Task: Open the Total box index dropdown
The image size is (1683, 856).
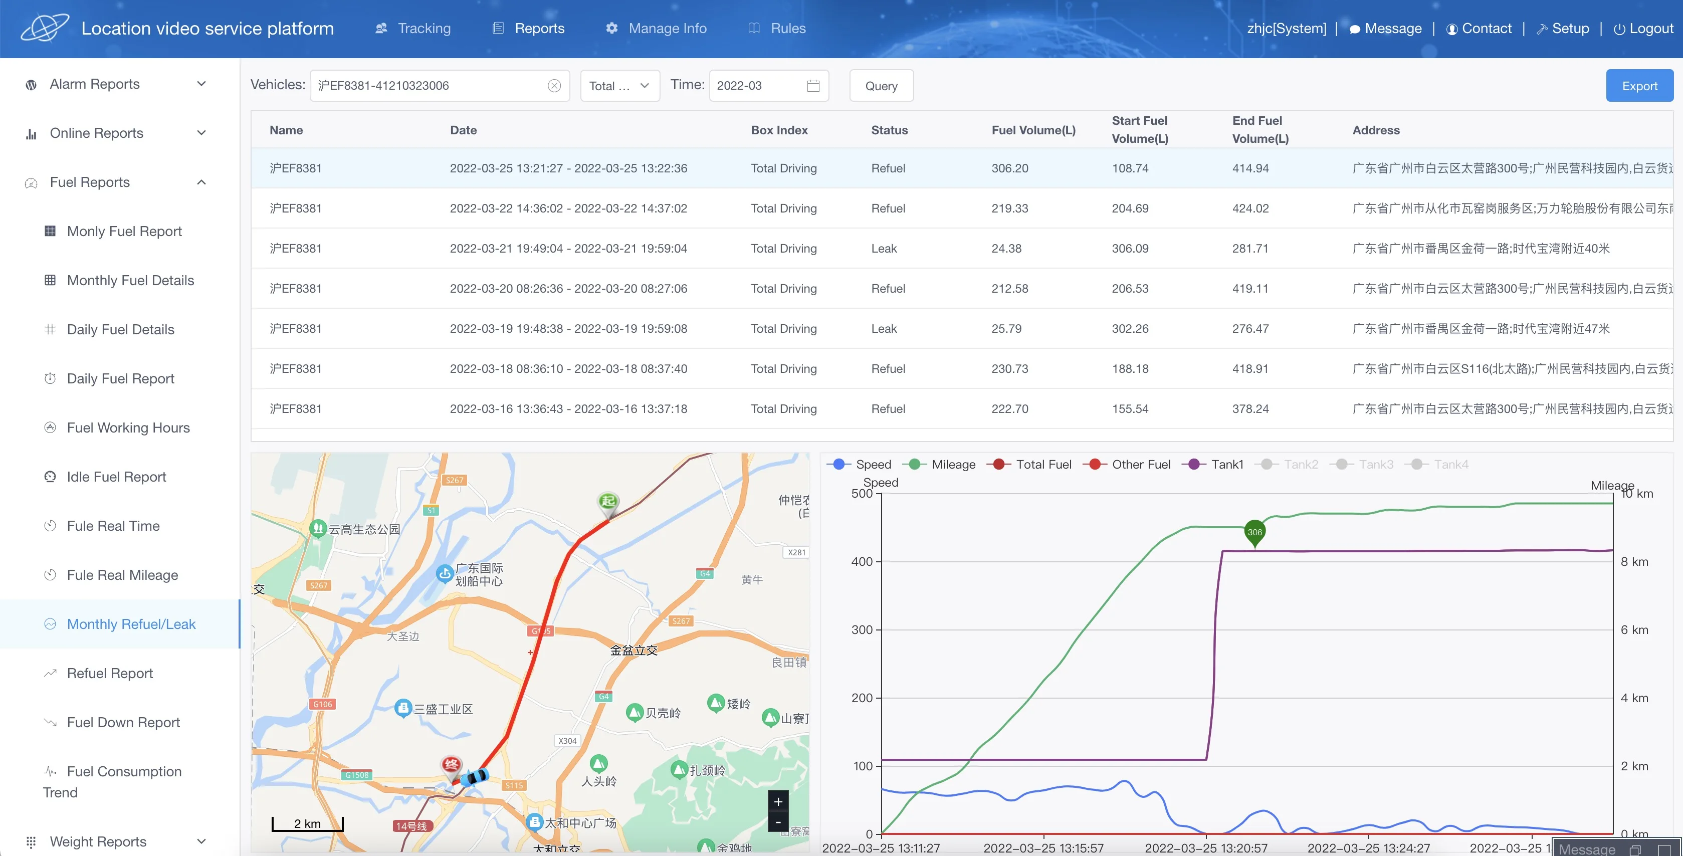Action: pos(619,86)
